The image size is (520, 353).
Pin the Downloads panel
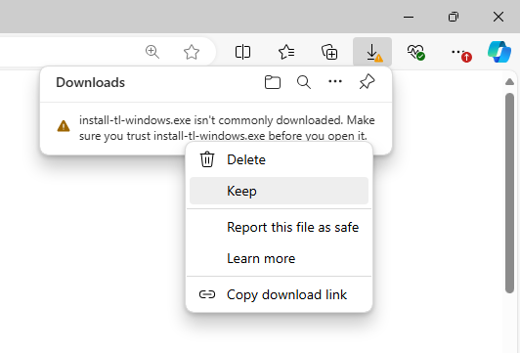pos(367,82)
